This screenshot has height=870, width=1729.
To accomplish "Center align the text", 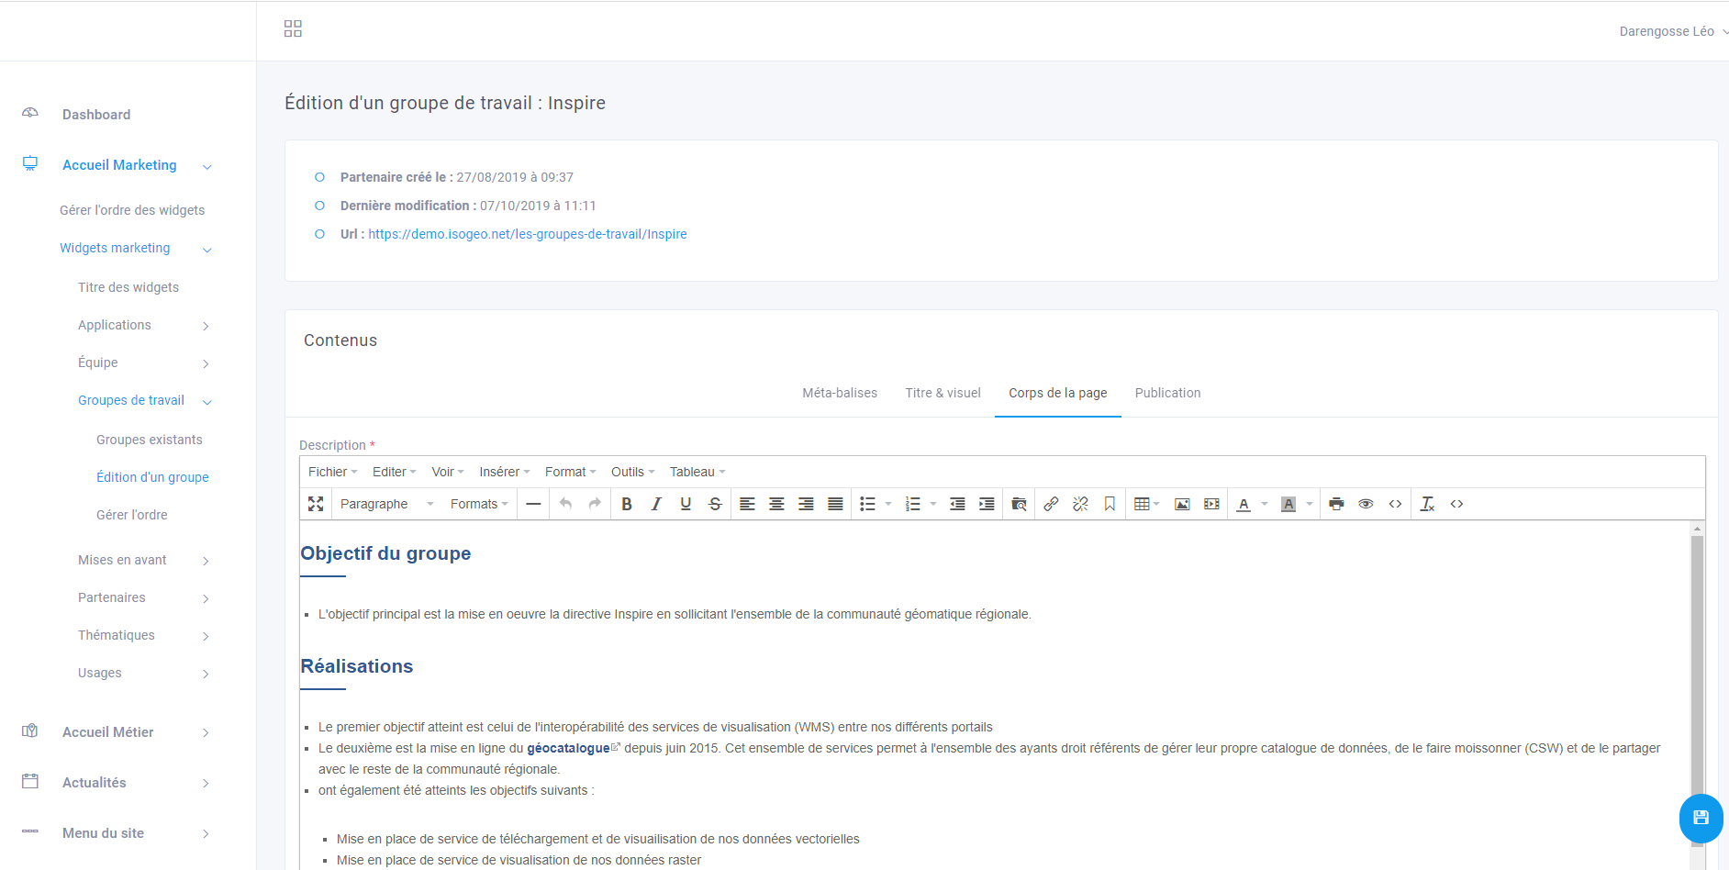I will click(776, 504).
